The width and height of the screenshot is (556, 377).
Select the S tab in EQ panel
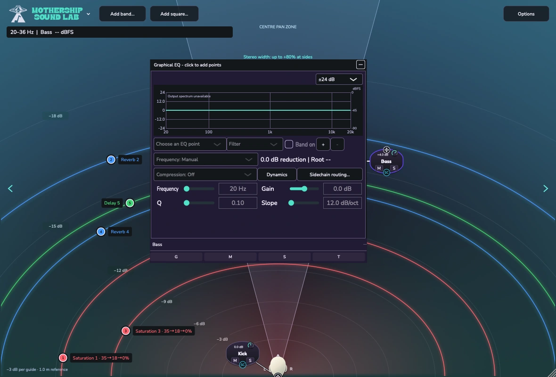point(285,257)
